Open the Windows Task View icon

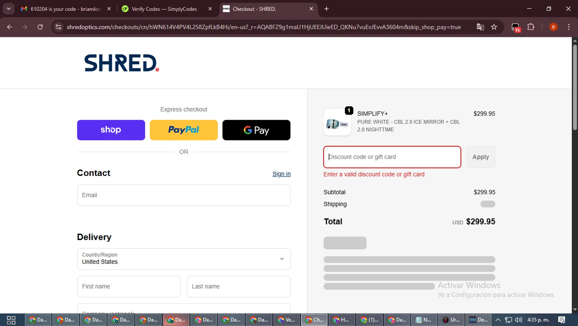point(11,320)
